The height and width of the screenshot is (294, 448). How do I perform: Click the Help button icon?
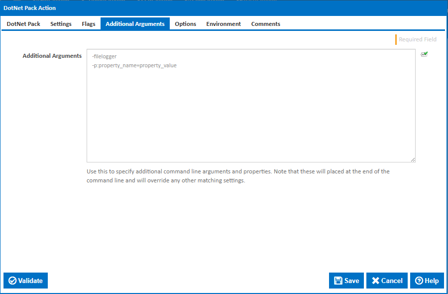[x=420, y=281]
